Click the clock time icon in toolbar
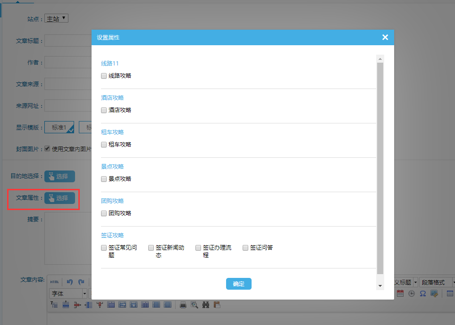This screenshot has height=325, width=455. pos(412,293)
